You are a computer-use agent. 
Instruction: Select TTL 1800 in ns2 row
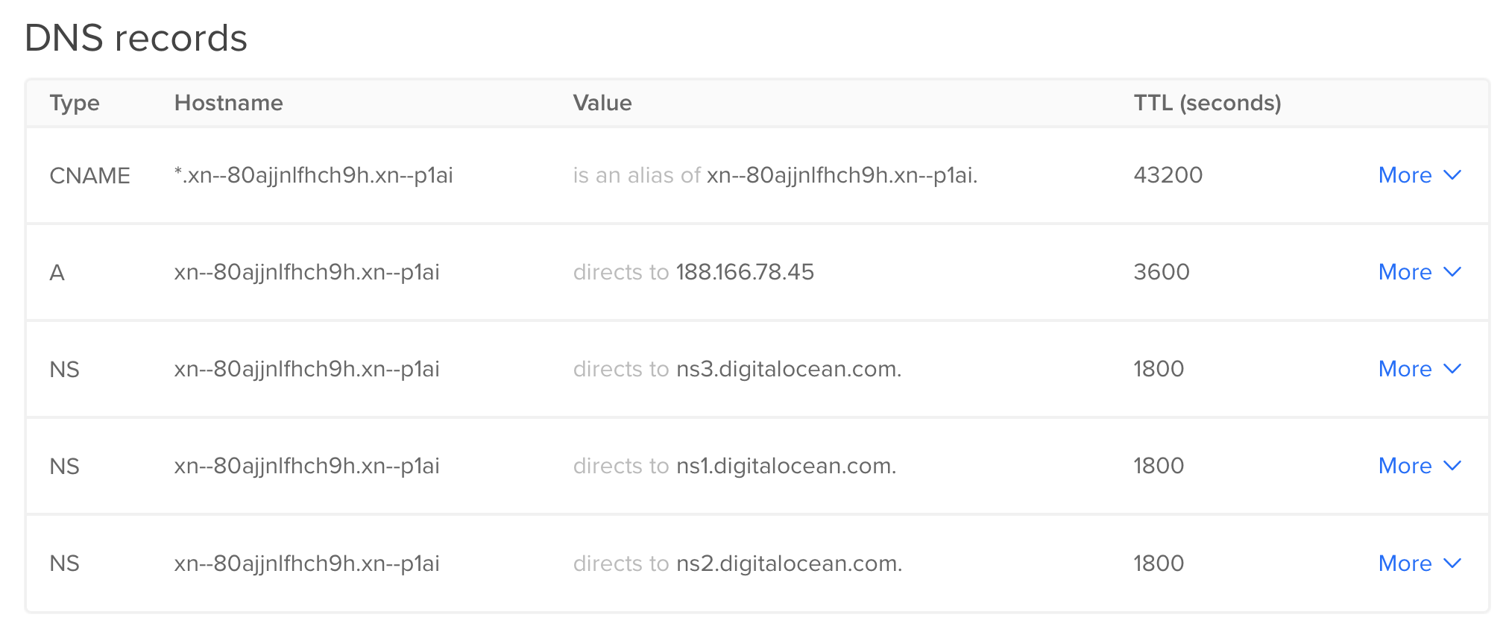click(1159, 563)
